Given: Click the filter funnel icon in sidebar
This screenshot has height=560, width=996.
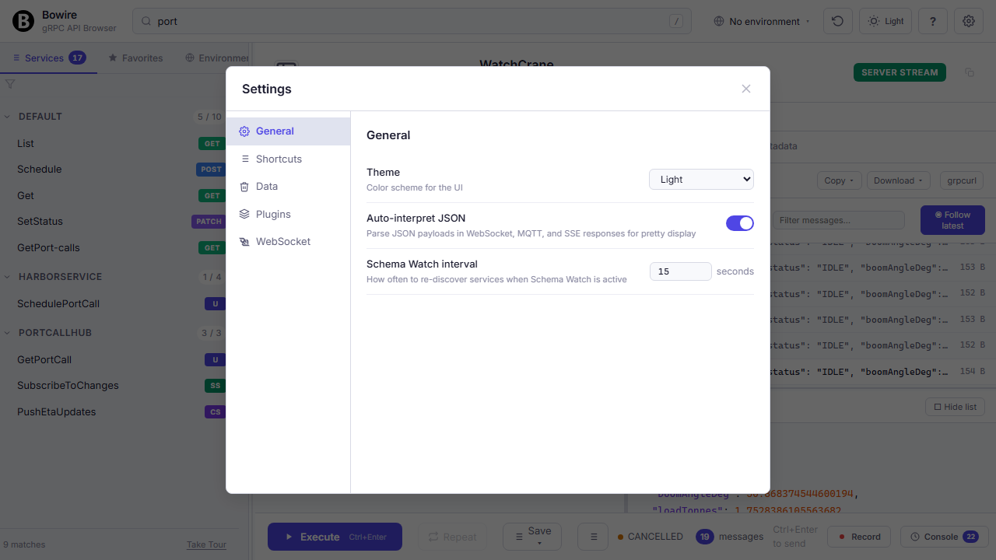Looking at the screenshot, I should [x=10, y=83].
